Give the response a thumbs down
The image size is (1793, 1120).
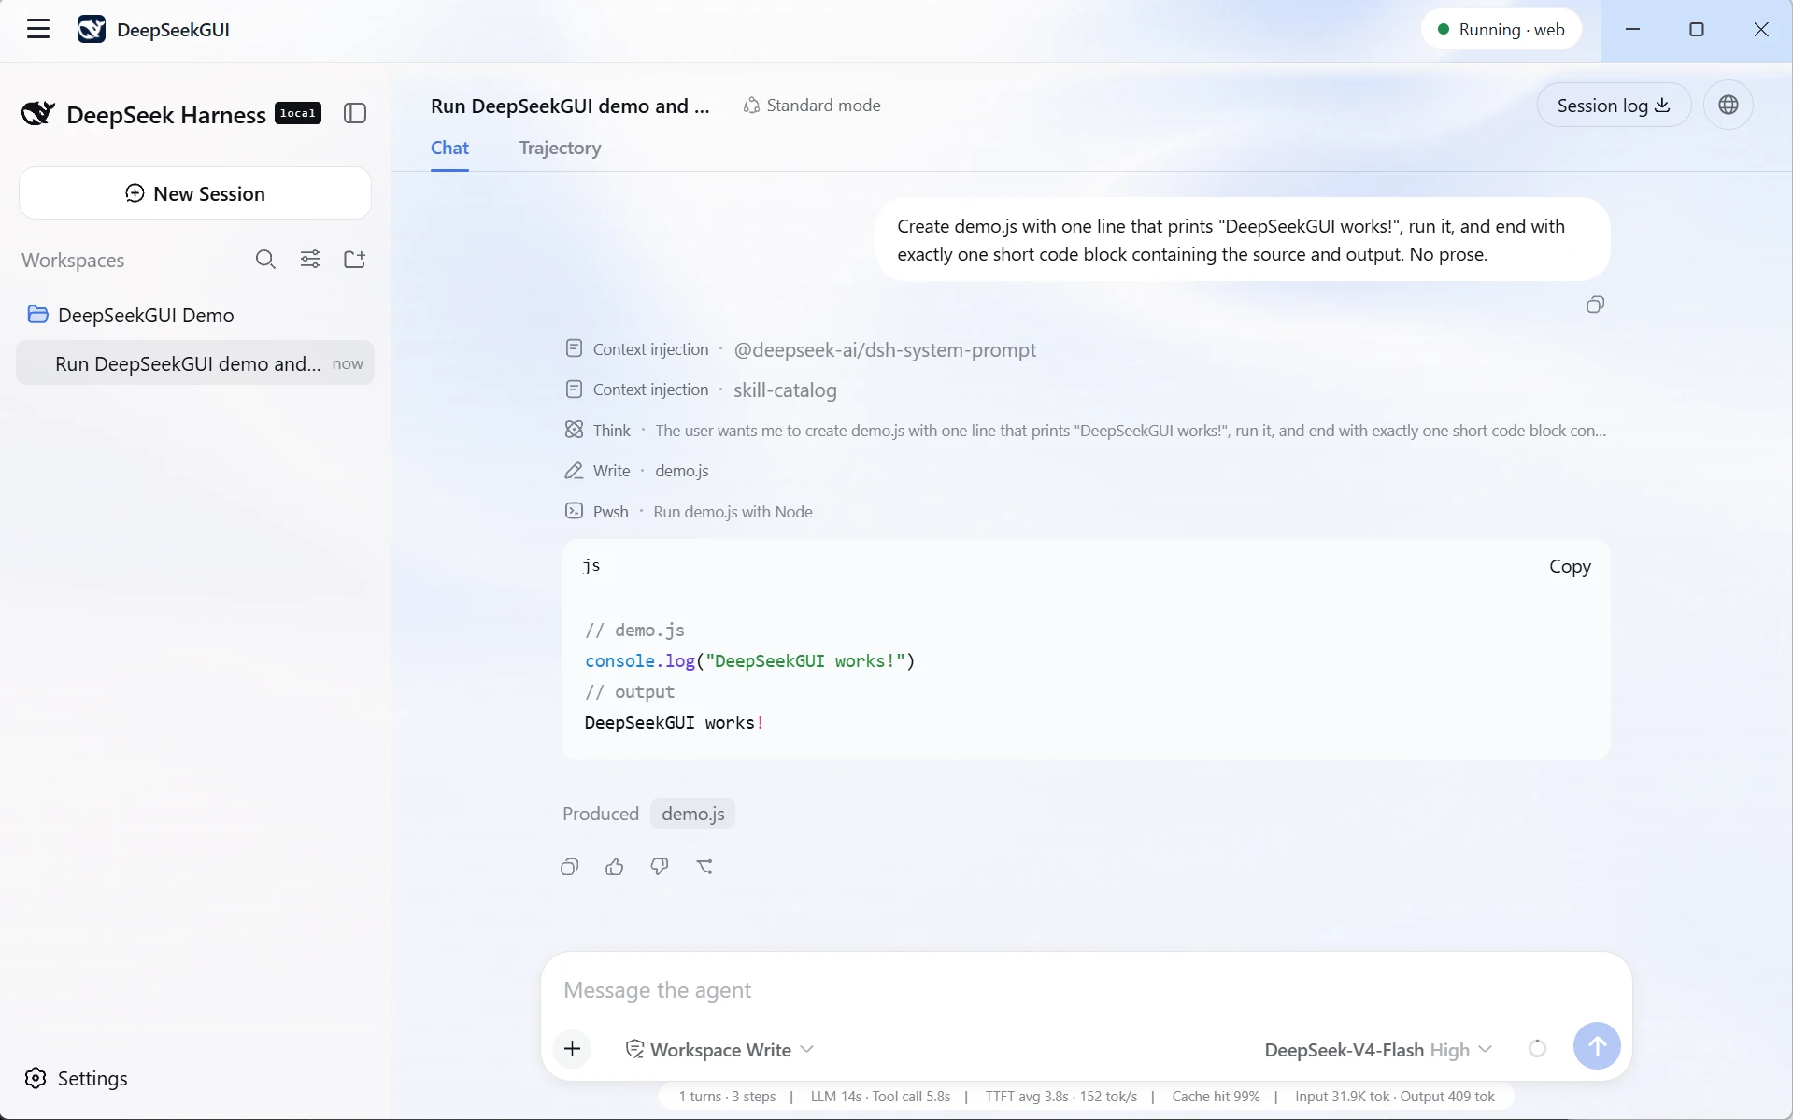(659, 867)
